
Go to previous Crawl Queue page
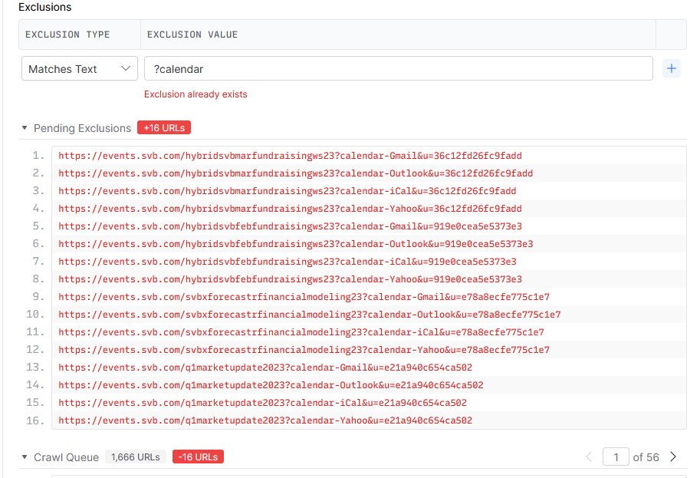(x=589, y=457)
